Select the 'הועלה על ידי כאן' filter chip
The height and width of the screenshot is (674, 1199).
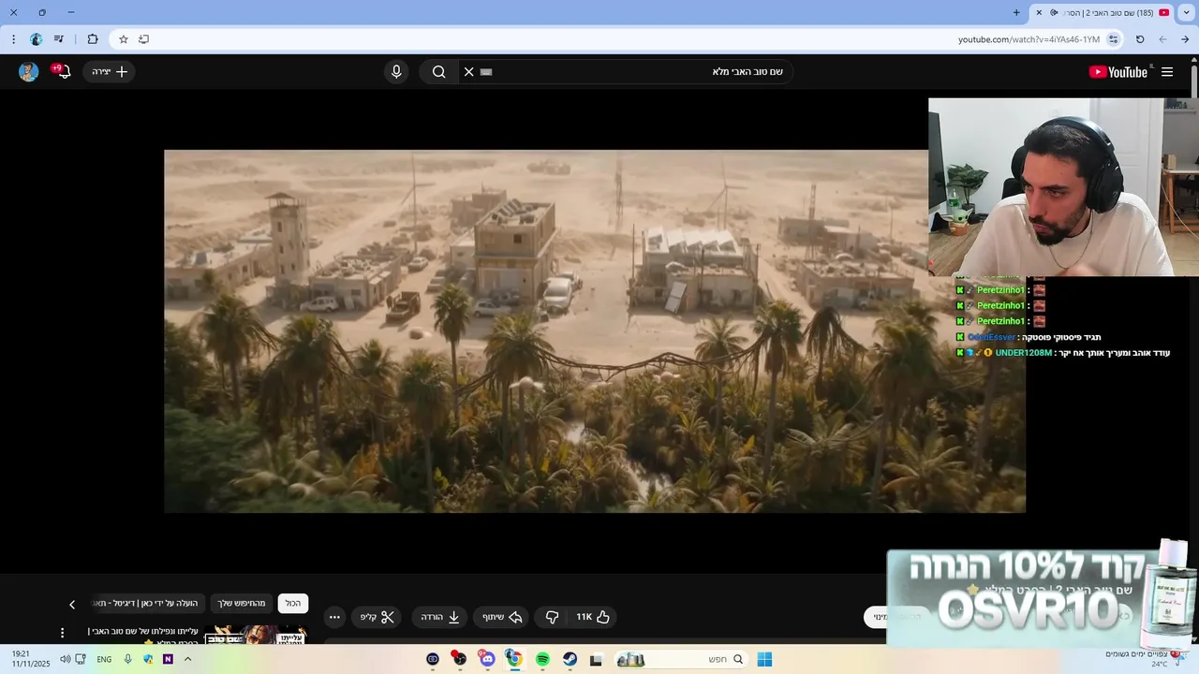(x=150, y=604)
